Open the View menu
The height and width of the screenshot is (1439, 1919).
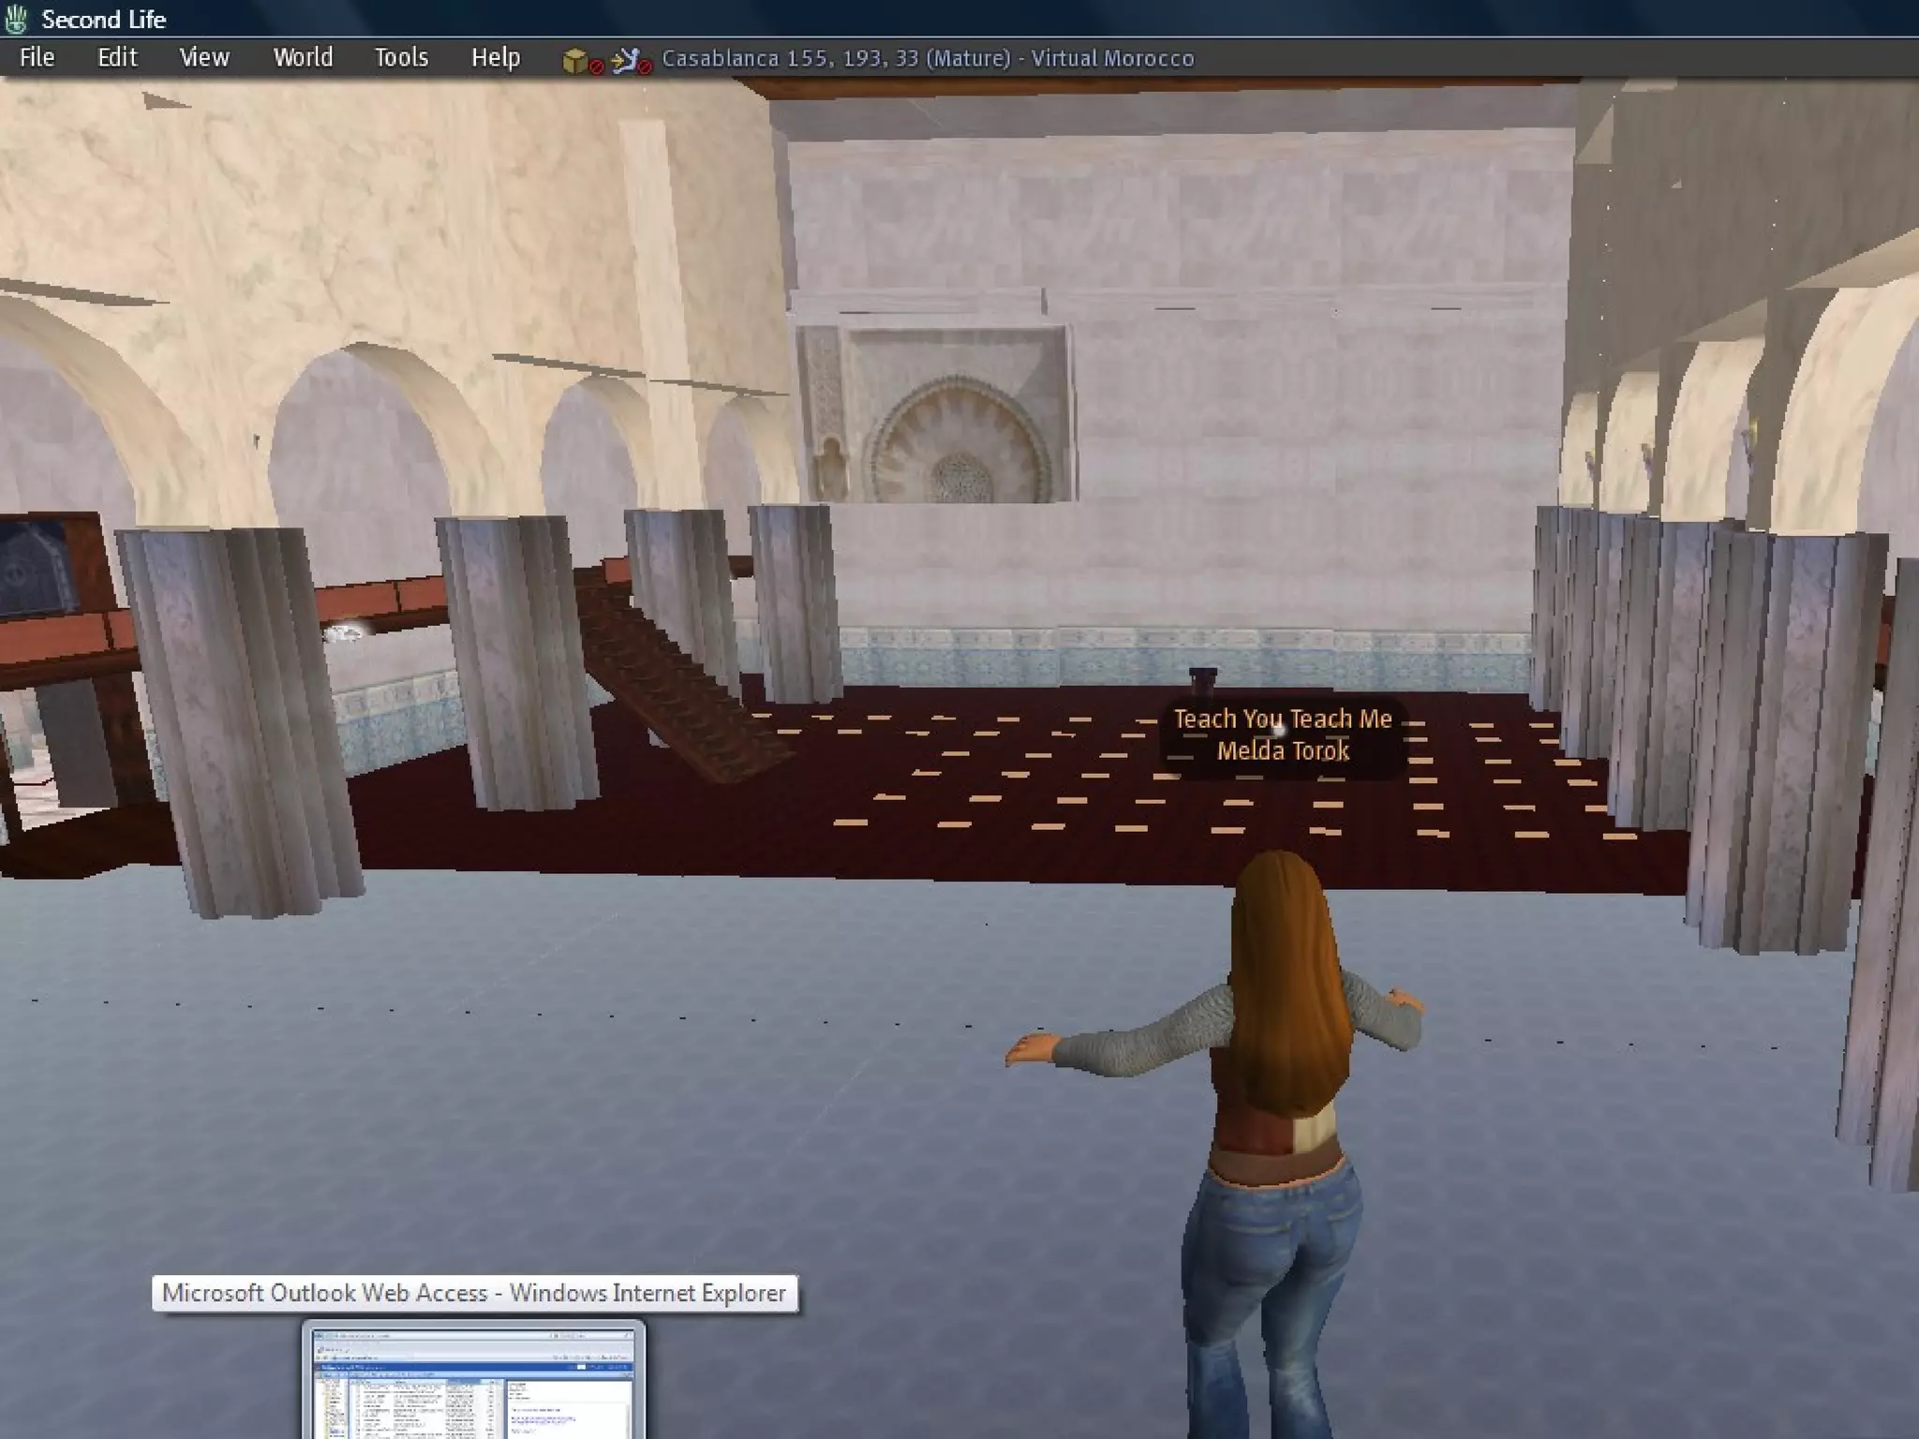coord(203,58)
